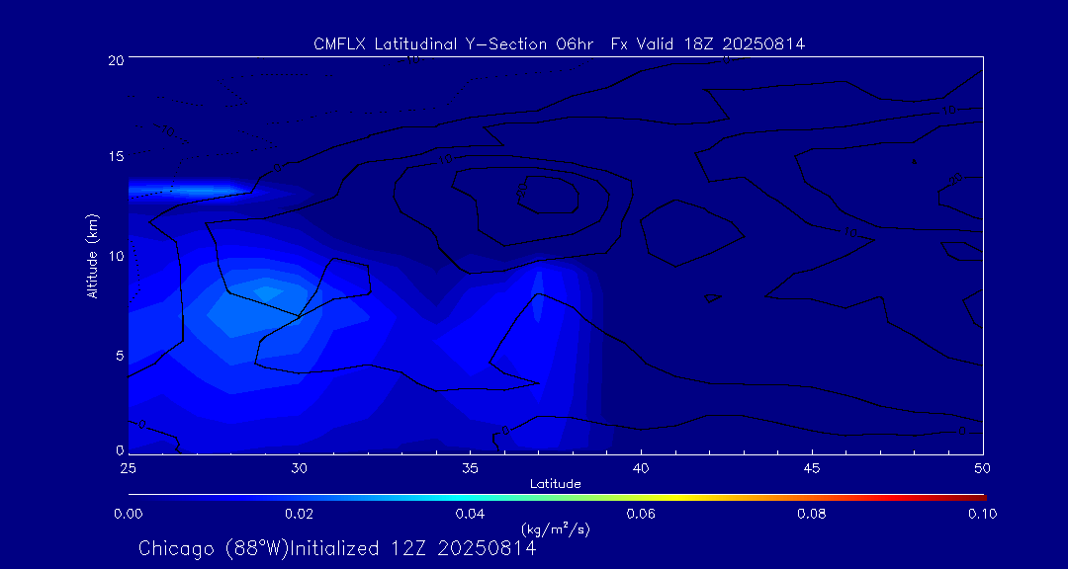Click the CMFLX Latitudinal Y-Section plot title
The width and height of the screenshot is (1068, 569).
[x=559, y=43]
